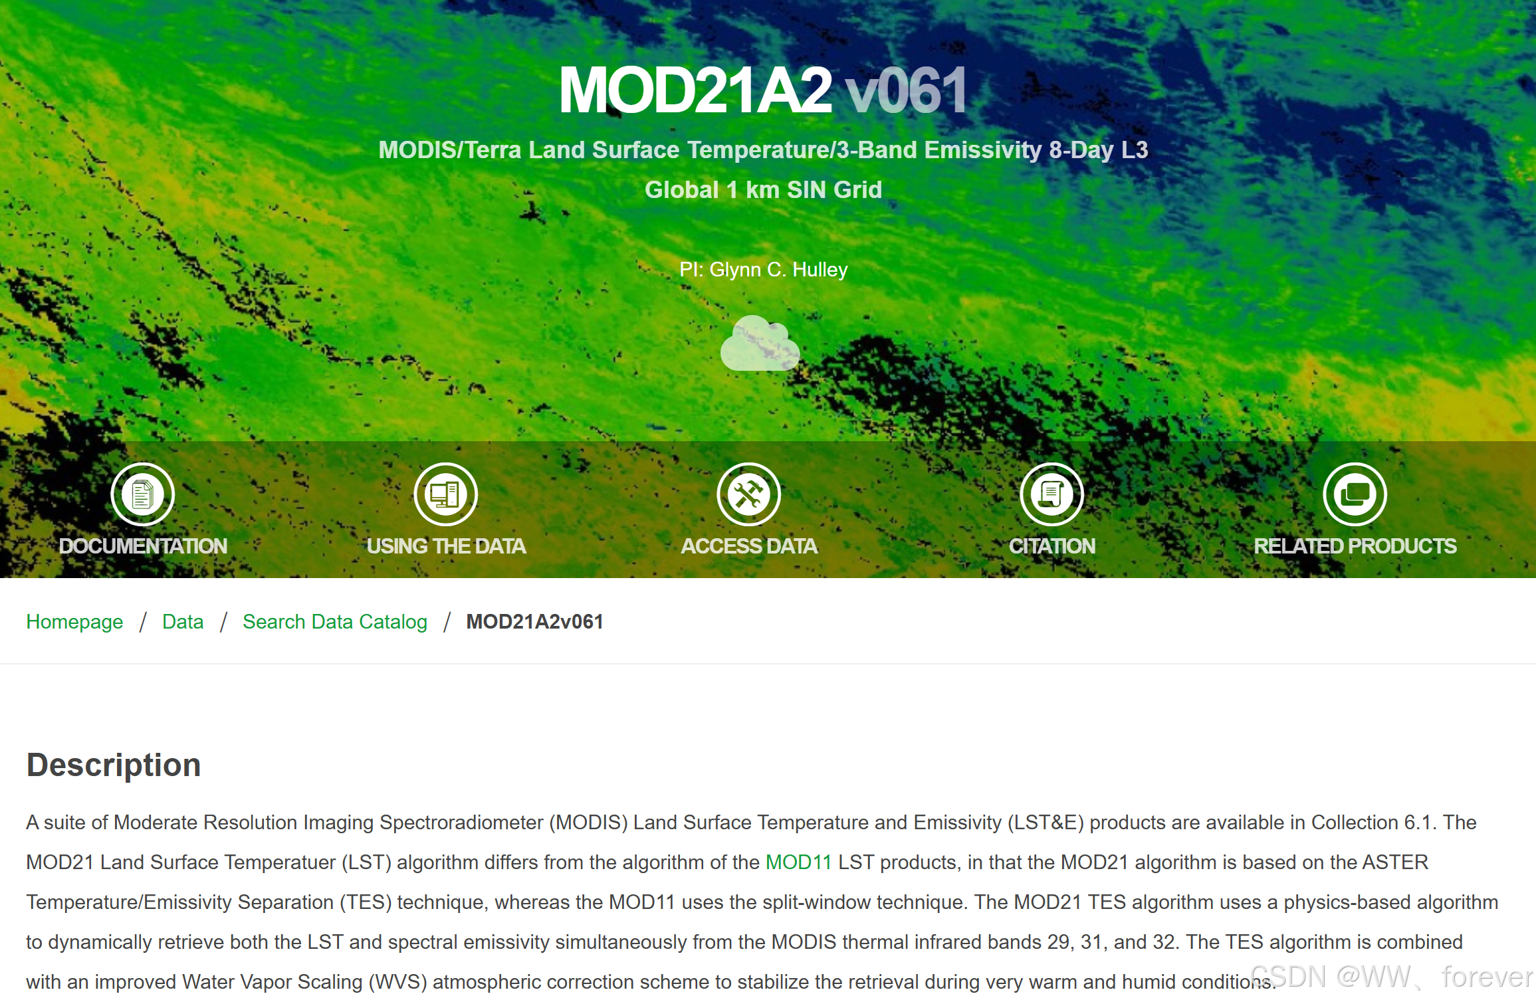Jump to the CITATION label

click(1051, 546)
